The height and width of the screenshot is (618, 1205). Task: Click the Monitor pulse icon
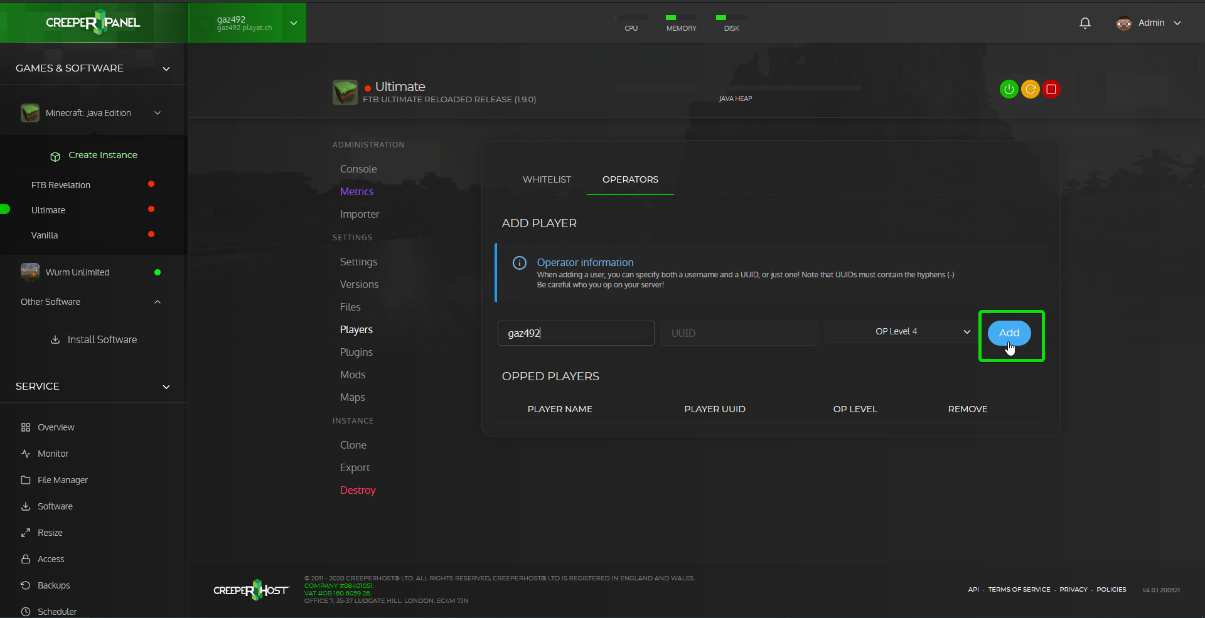pos(26,454)
